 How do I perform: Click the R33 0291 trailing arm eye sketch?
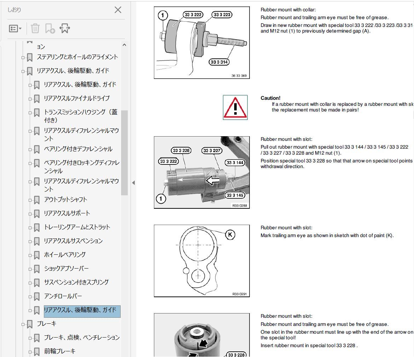202,261
